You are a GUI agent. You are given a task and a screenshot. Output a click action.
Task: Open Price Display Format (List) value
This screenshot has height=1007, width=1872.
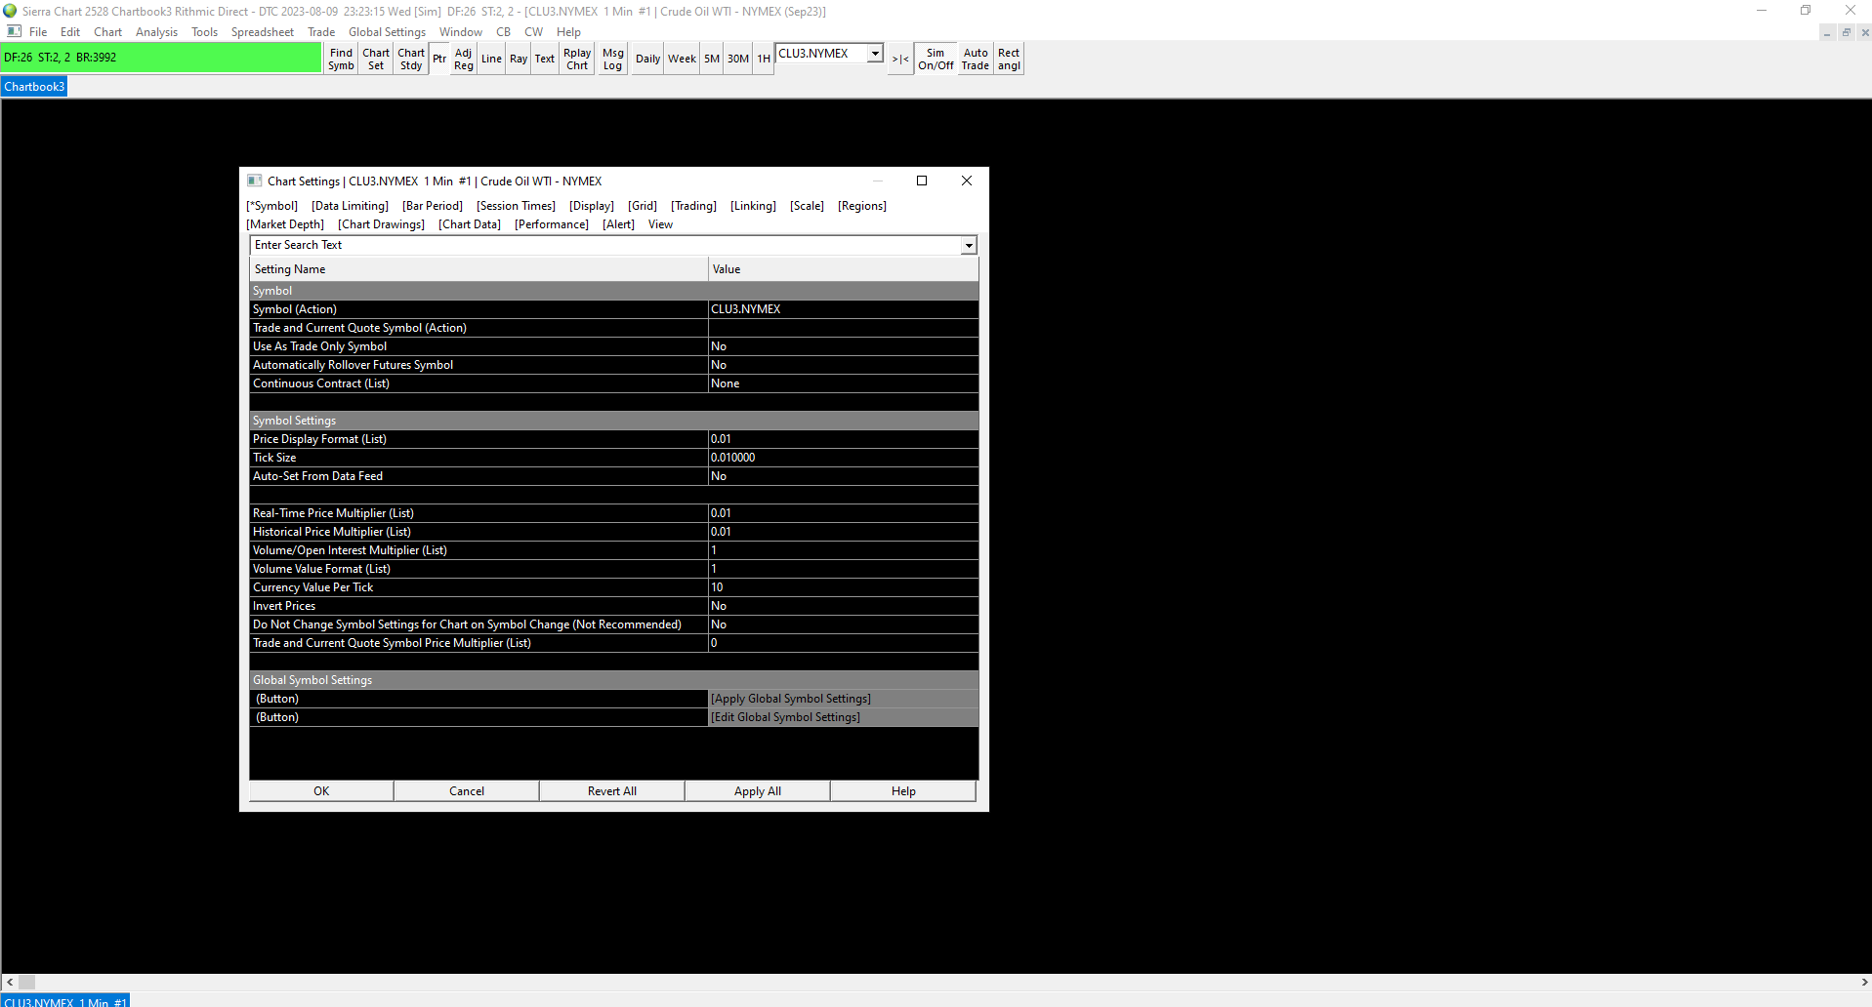pyautogui.click(x=844, y=439)
